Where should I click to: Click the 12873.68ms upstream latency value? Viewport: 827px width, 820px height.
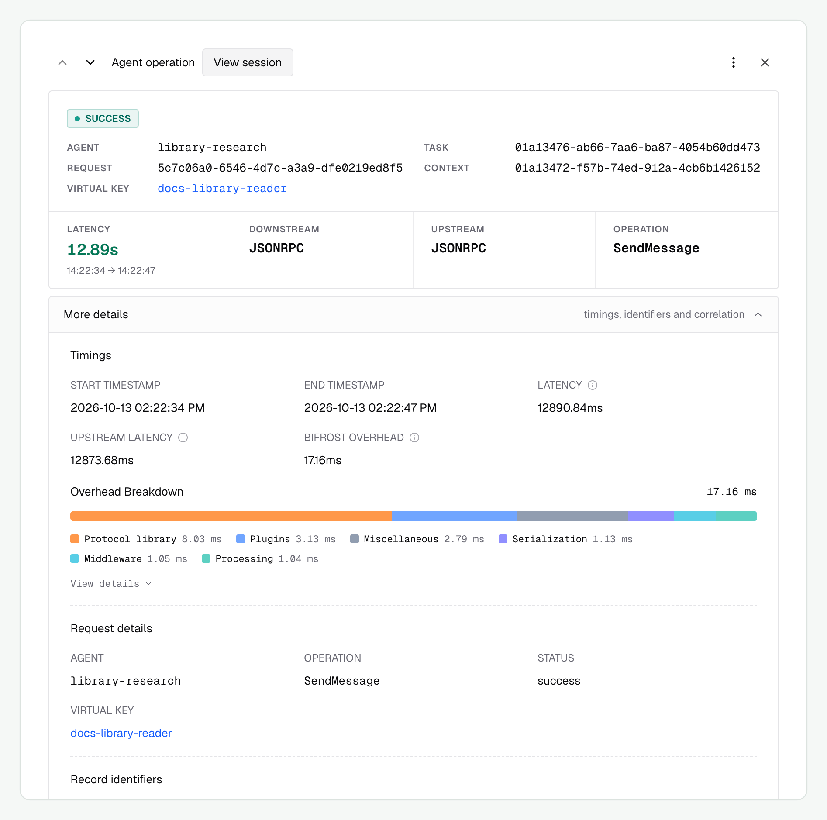click(x=102, y=460)
